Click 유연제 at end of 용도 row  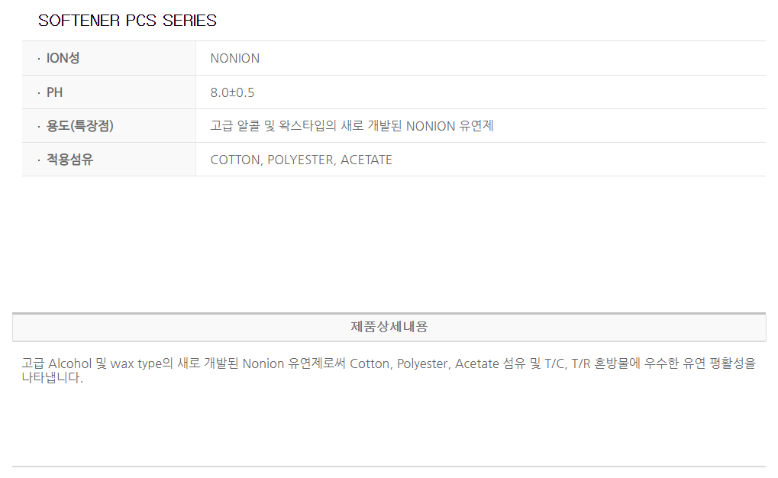pyautogui.click(x=476, y=126)
